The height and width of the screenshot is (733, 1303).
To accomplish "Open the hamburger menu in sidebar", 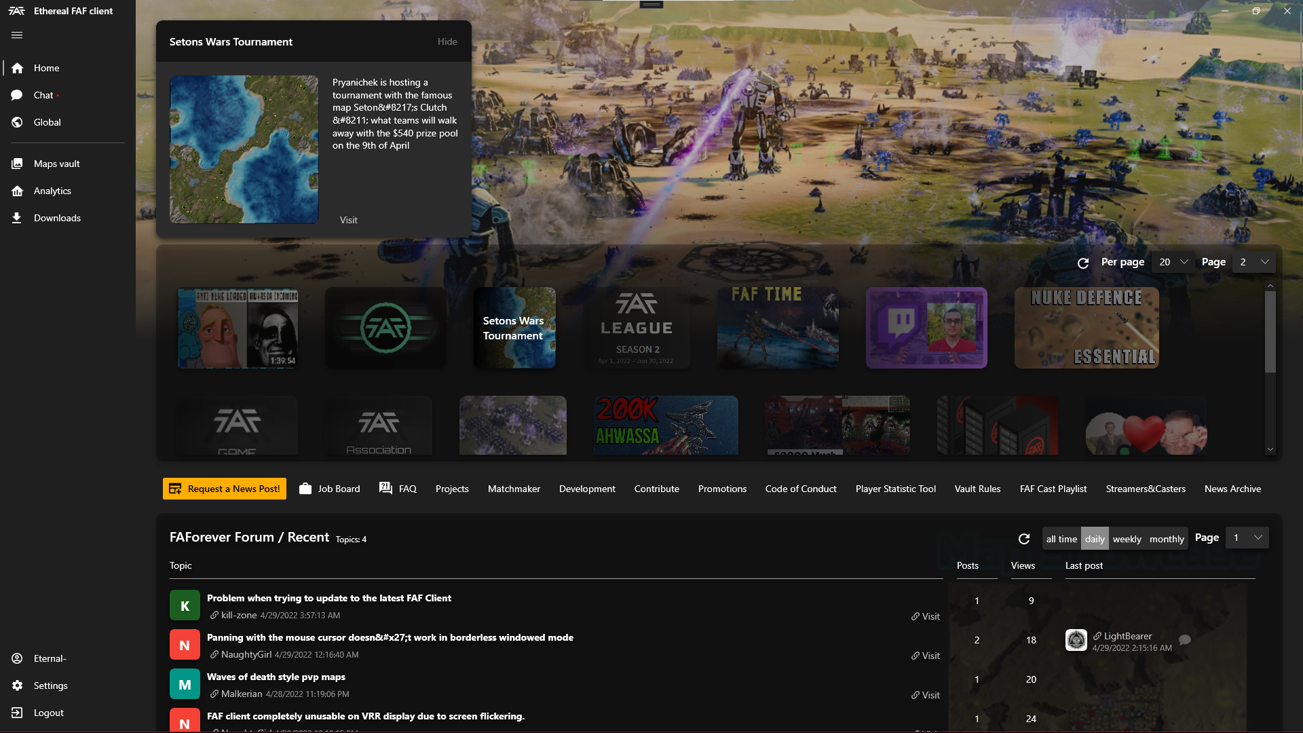I will click(x=17, y=35).
